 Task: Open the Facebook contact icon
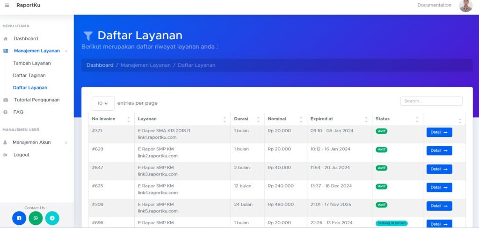coord(19,218)
